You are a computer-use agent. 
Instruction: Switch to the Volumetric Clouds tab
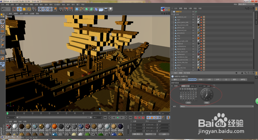pyautogui.click(x=243, y=79)
